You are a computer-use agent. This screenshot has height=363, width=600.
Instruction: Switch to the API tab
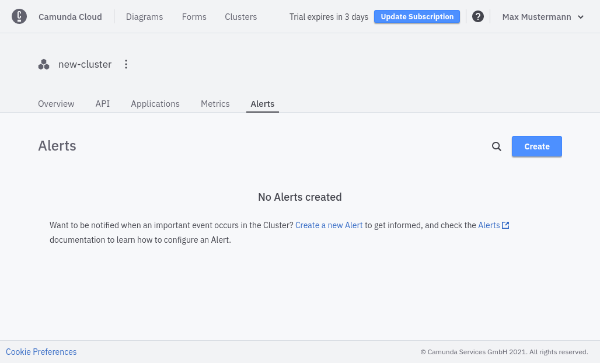point(103,104)
